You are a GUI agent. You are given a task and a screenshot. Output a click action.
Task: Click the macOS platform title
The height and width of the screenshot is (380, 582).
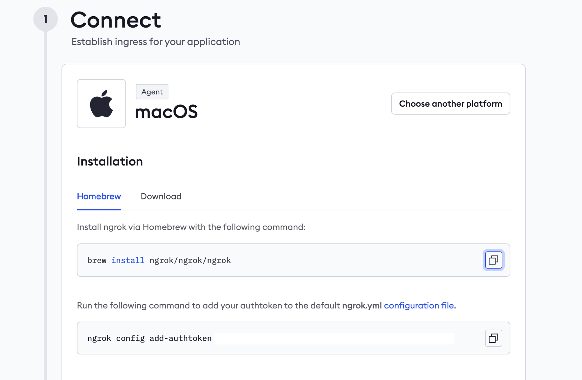point(166,112)
